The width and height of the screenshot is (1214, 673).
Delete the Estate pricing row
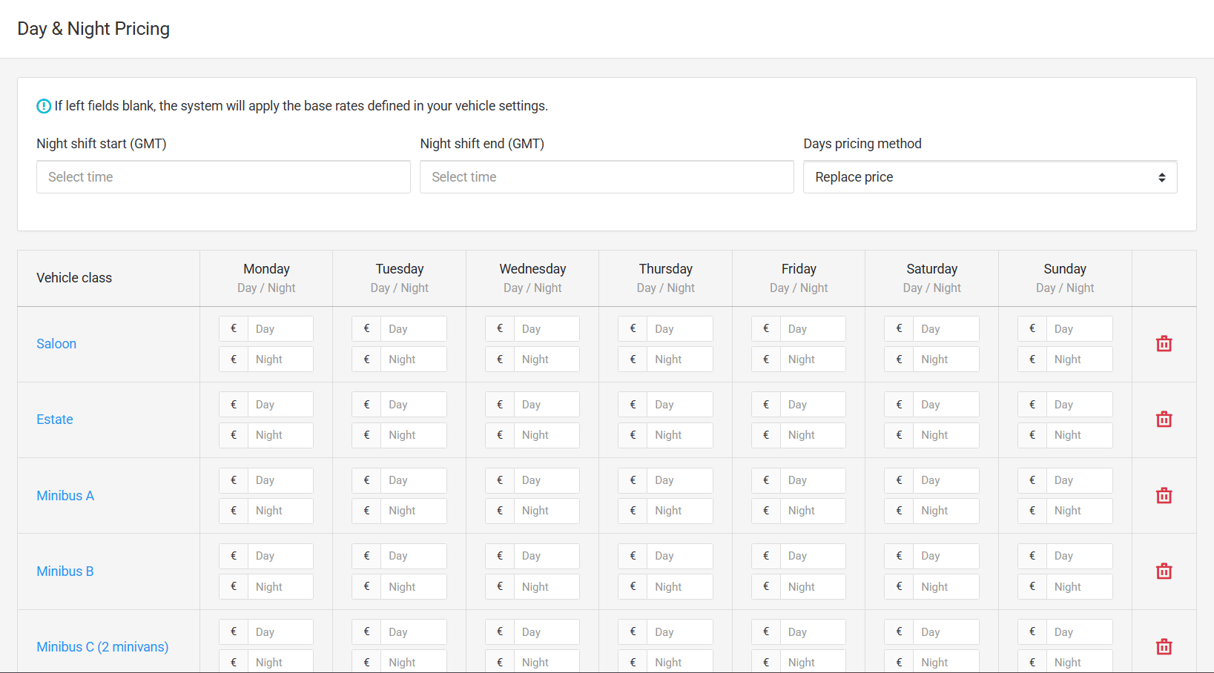(x=1164, y=420)
